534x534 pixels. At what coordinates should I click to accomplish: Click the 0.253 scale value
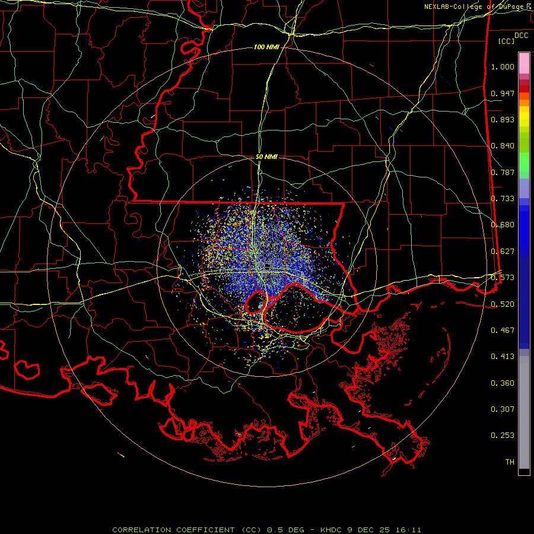tap(503, 436)
